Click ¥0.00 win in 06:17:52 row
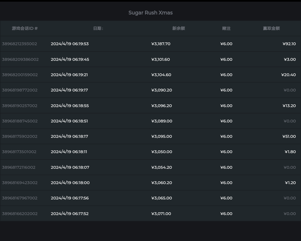 coord(290,214)
